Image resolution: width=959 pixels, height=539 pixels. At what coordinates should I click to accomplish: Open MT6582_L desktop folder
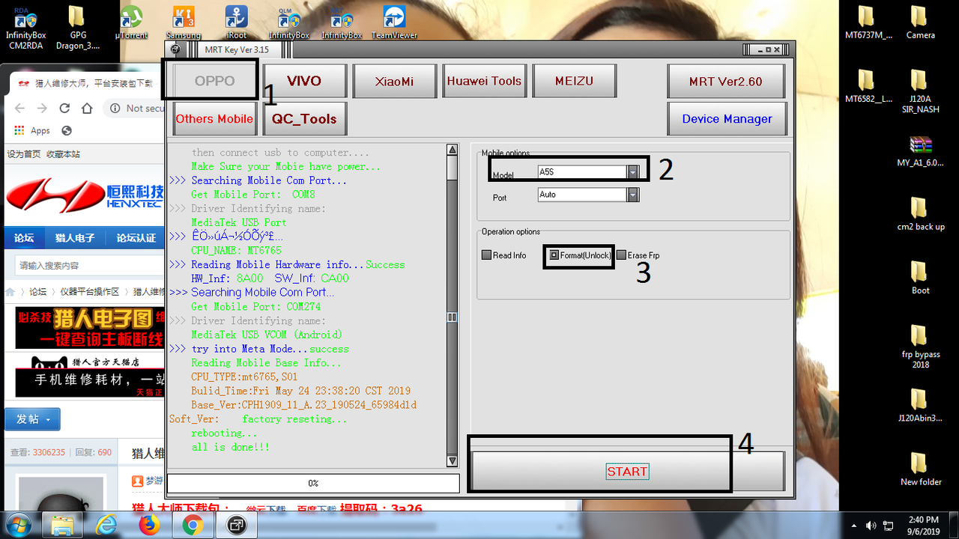point(868,86)
